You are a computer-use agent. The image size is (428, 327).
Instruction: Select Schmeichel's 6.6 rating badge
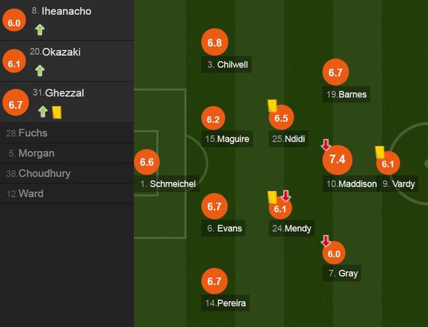147,162
